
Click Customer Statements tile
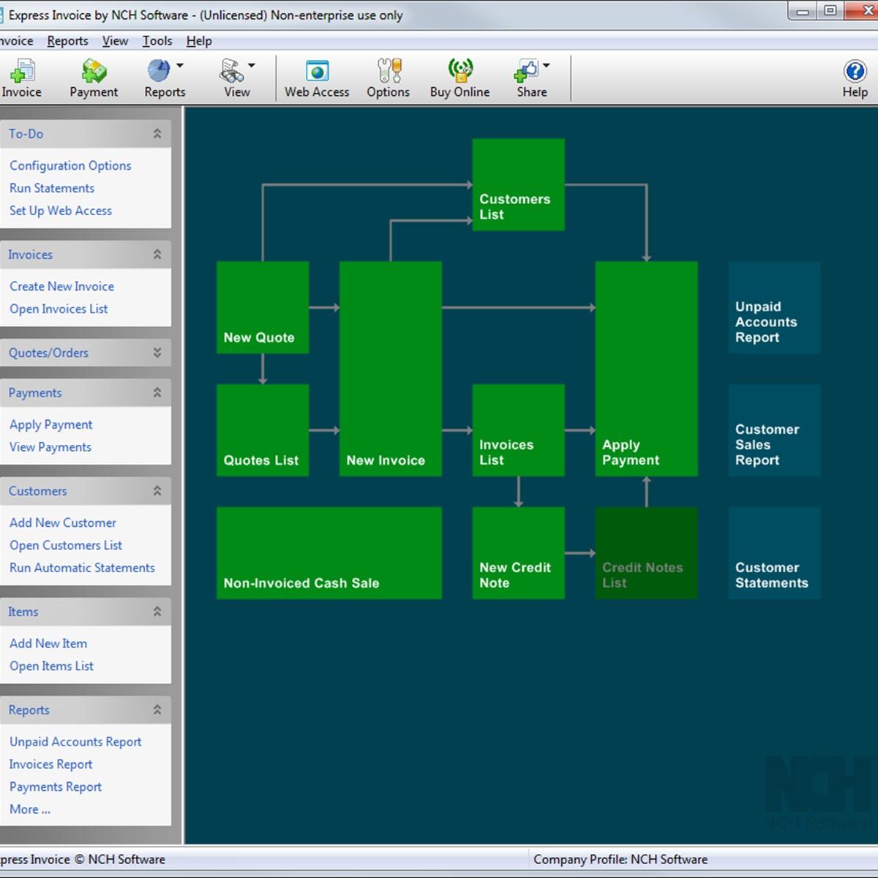tap(774, 553)
